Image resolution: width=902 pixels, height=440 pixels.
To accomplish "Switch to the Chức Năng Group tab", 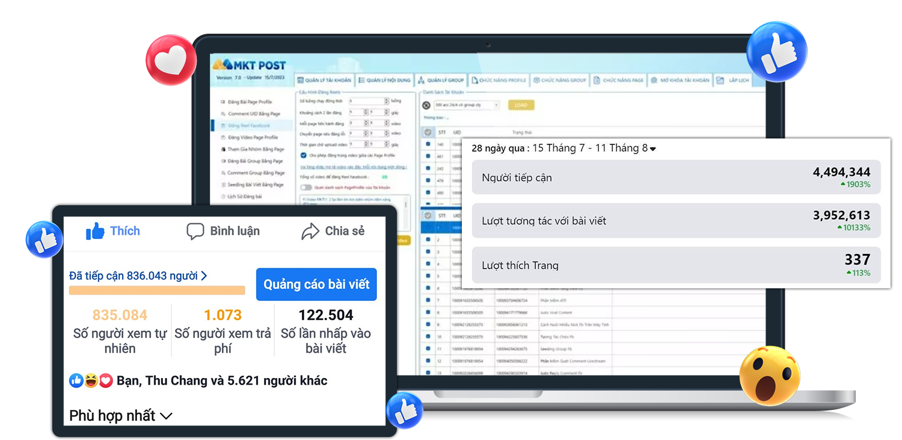I will [559, 80].
